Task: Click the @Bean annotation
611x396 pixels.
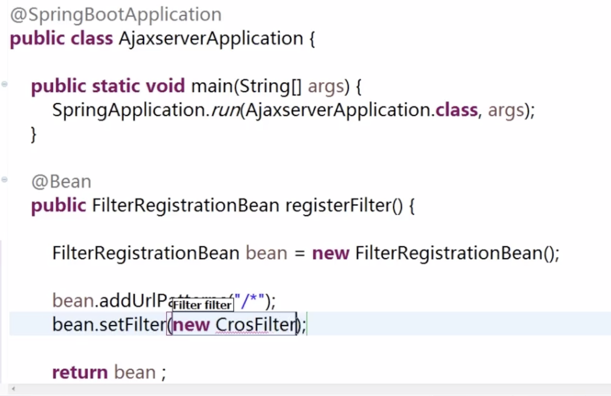Action: (x=61, y=181)
